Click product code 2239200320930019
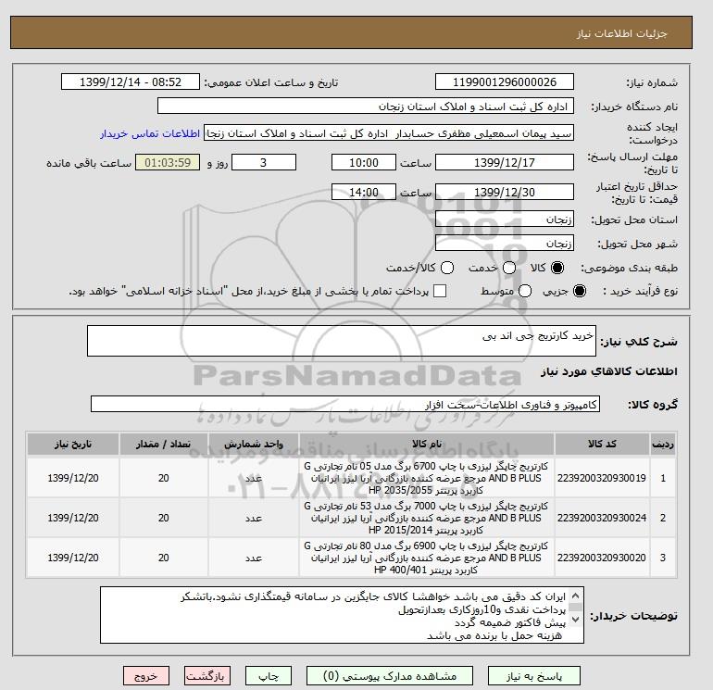713x690 pixels. 602,478
